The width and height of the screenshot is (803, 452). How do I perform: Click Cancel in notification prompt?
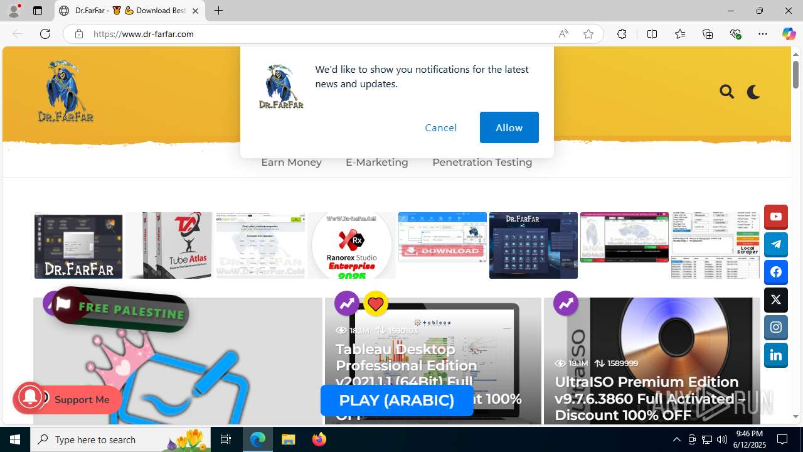[x=441, y=127]
